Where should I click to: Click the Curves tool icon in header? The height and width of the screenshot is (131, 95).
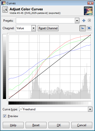pos(5,10)
